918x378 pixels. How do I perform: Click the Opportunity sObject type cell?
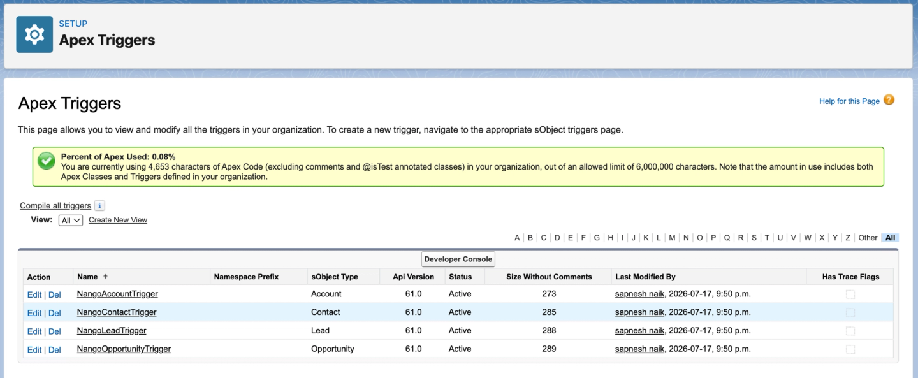[333, 349]
